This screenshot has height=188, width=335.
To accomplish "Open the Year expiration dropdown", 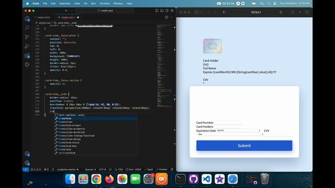I will [x=230, y=134].
